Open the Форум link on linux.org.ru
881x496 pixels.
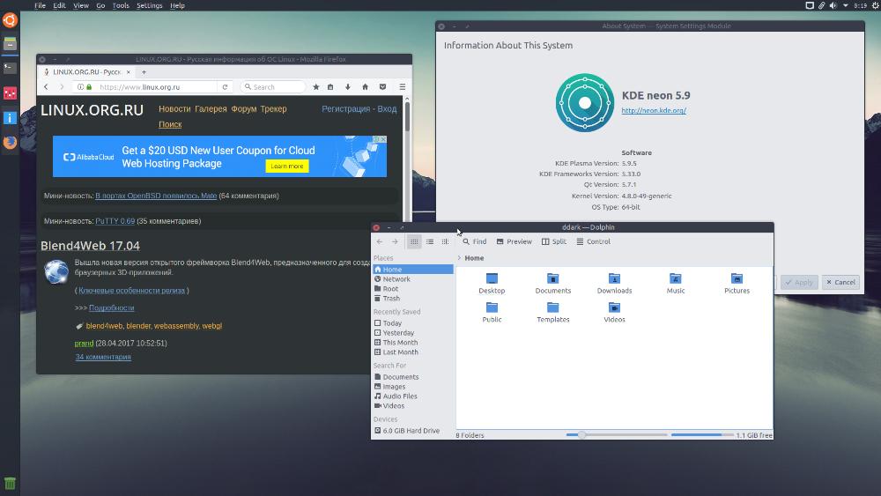point(244,109)
